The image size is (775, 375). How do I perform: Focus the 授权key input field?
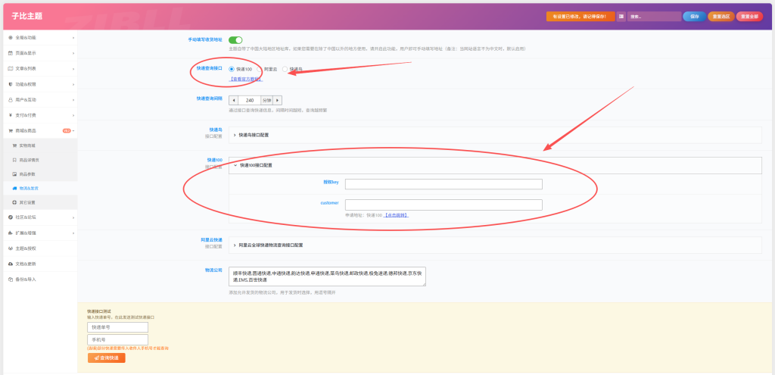point(444,184)
